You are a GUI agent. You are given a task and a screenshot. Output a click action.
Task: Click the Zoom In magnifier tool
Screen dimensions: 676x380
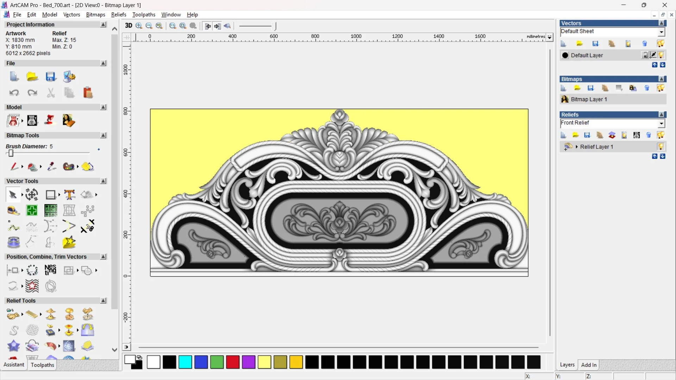[x=138, y=26]
